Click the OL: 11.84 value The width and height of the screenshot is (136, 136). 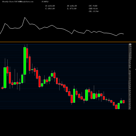94,11
